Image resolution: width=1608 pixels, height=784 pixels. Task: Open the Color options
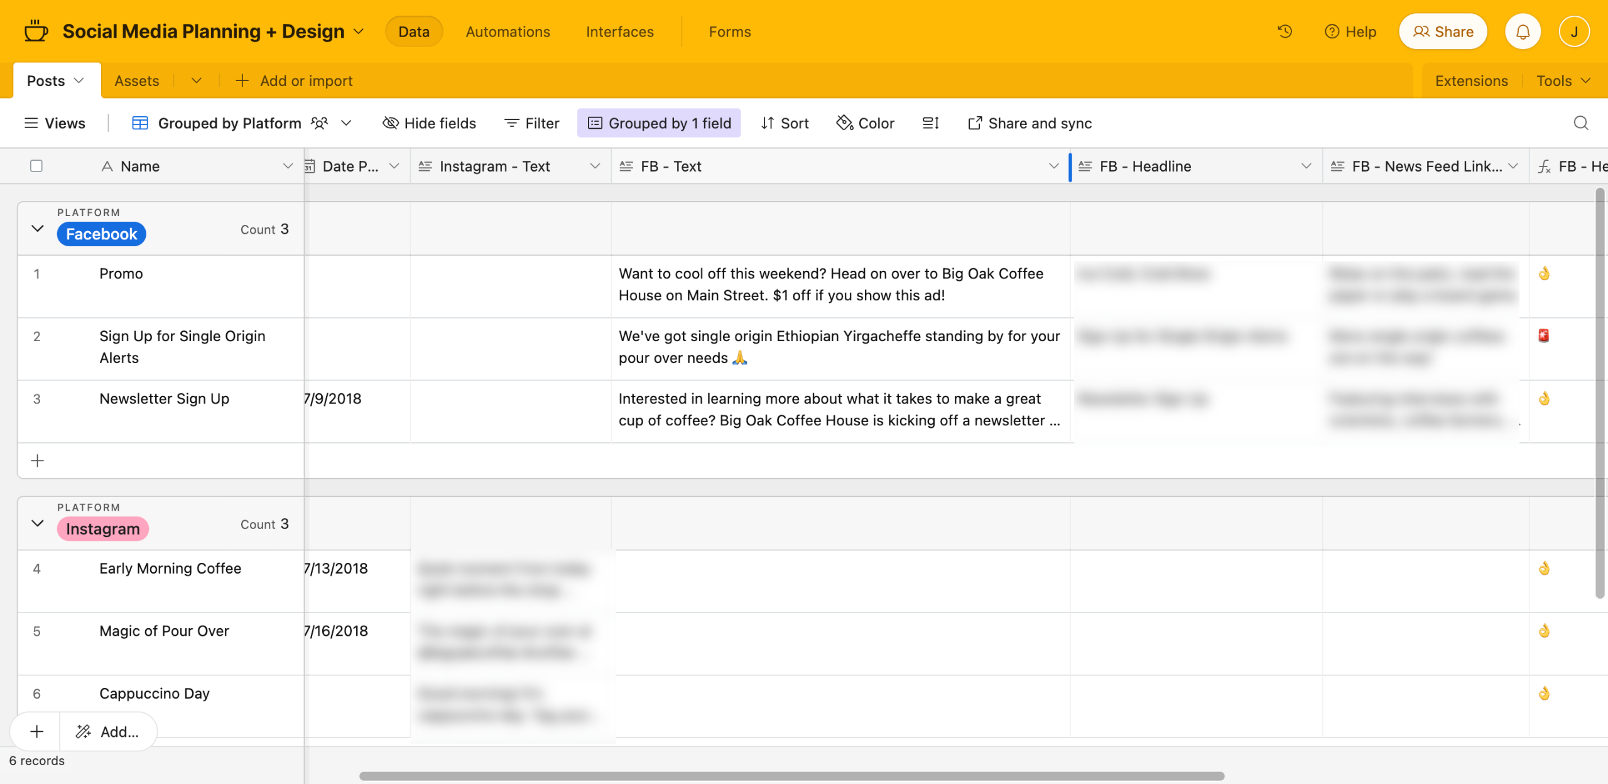865,123
